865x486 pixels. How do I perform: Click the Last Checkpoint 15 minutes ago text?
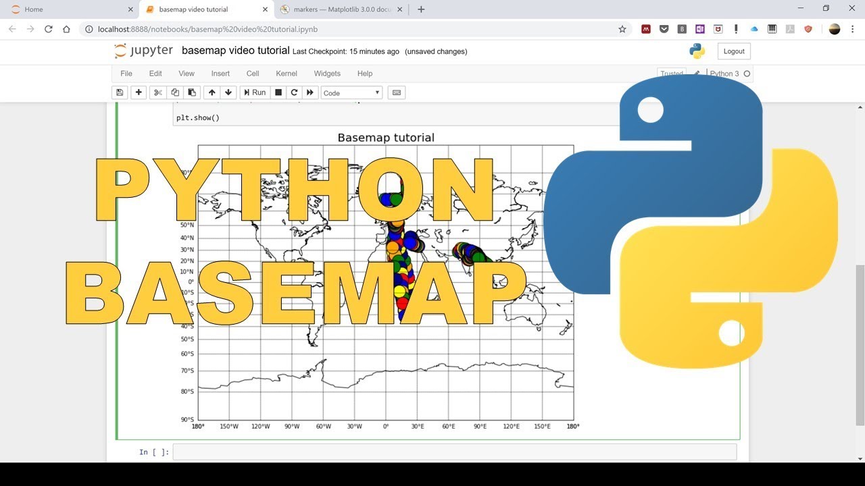tap(346, 51)
